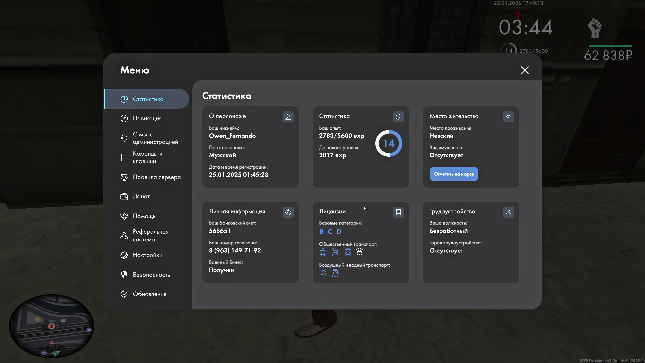Viewport: 645px width, 363px height.
Task: Open the Обновления section
Action: (150, 294)
